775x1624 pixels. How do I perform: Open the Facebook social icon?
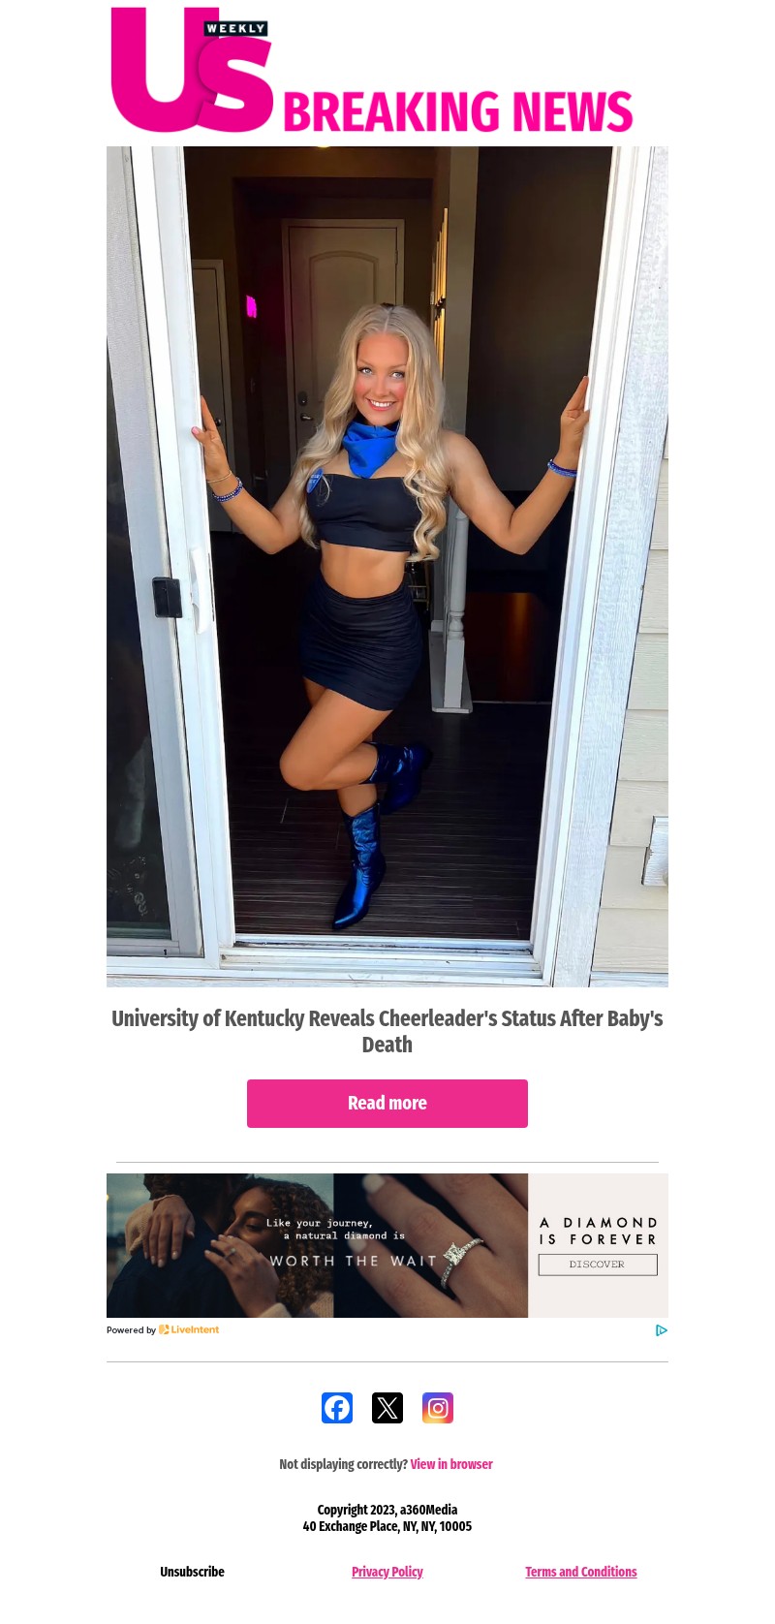[x=337, y=1408]
